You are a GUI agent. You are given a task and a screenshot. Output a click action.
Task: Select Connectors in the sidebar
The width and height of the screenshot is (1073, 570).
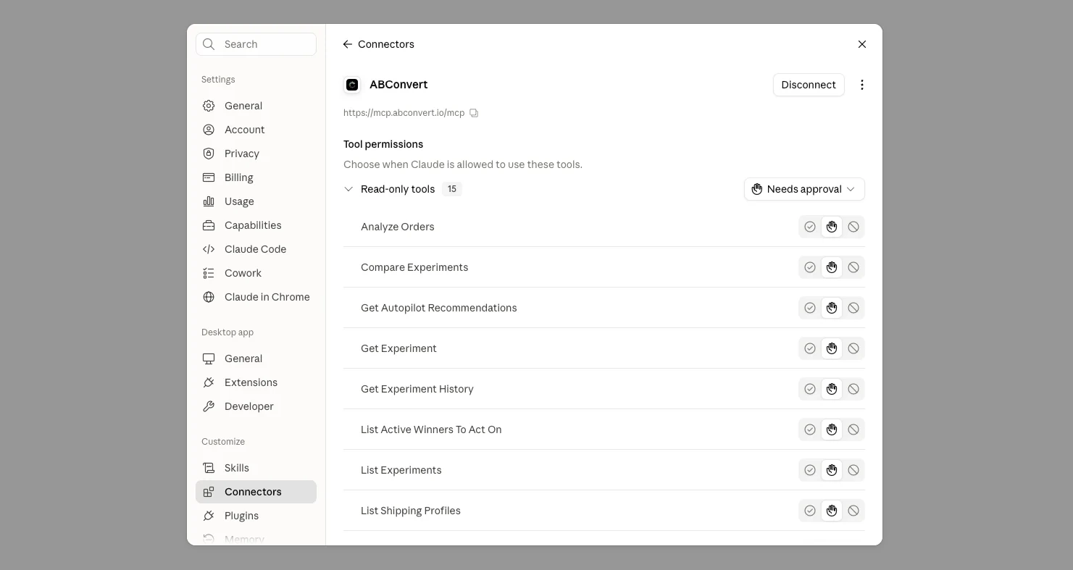pos(256,492)
